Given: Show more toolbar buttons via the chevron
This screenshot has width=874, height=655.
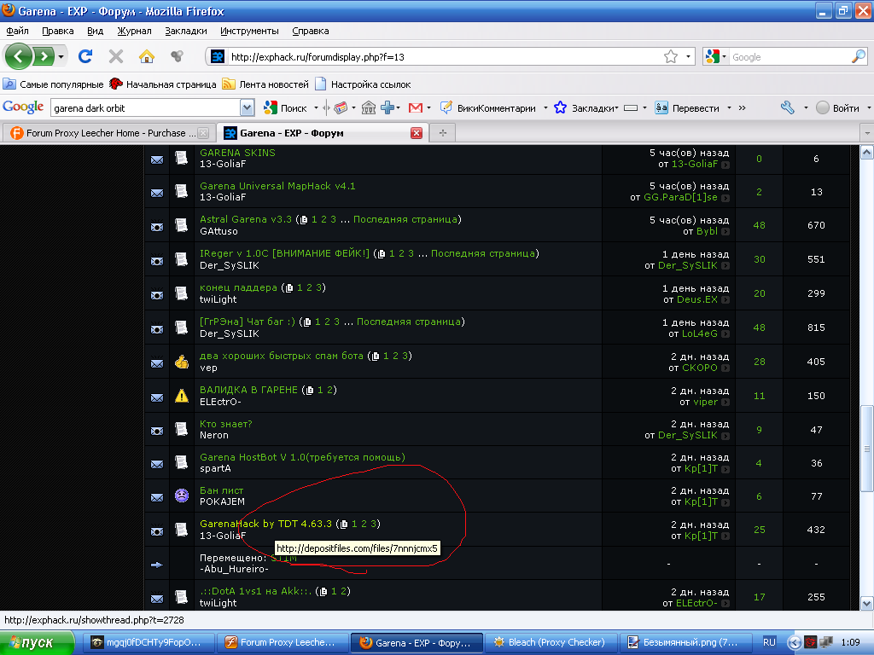Looking at the screenshot, I should 742,108.
